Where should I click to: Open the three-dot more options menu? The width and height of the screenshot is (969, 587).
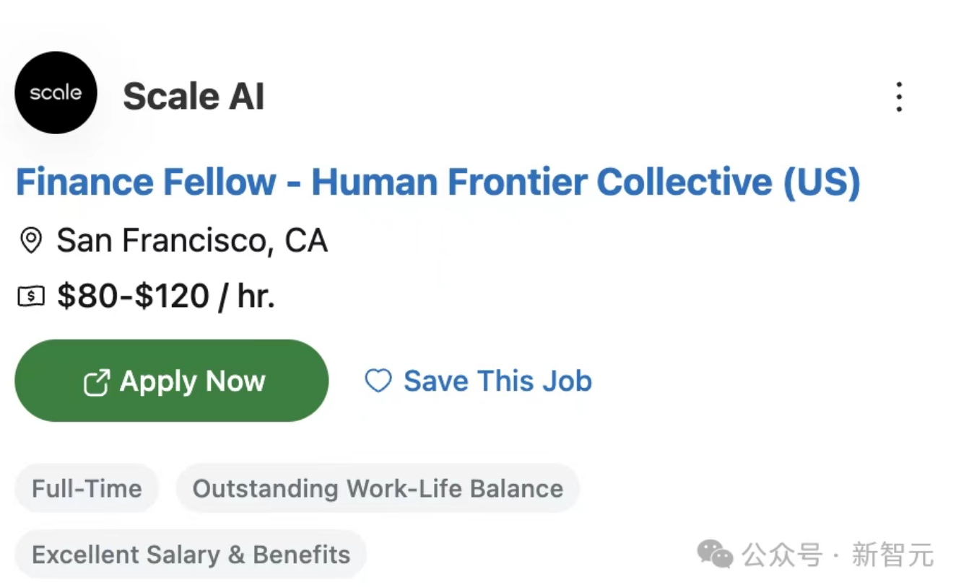click(899, 97)
